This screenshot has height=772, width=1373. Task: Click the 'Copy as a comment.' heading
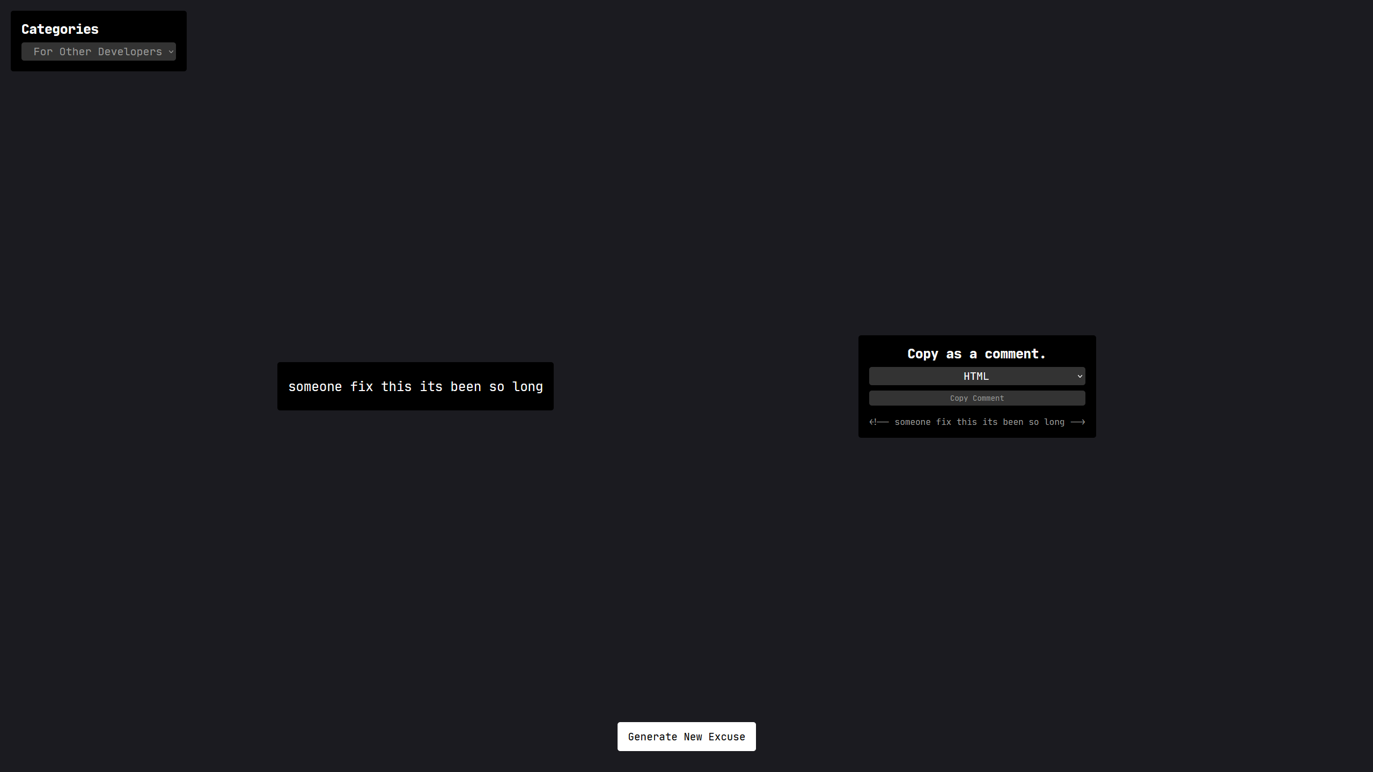[976, 354]
